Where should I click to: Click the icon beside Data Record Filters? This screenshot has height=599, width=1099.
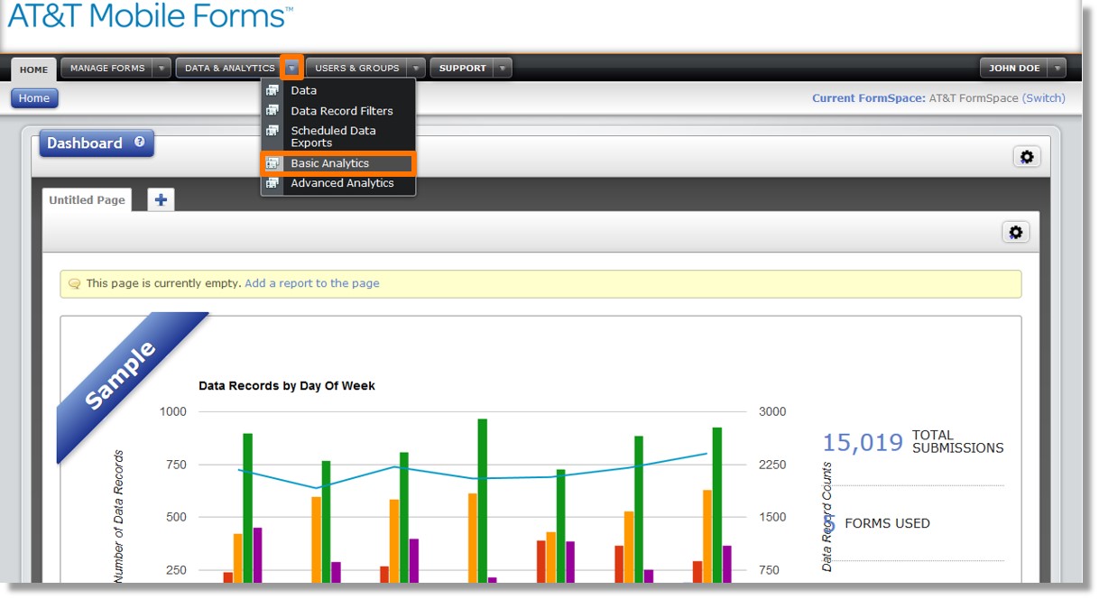pyautogui.click(x=272, y=110)
